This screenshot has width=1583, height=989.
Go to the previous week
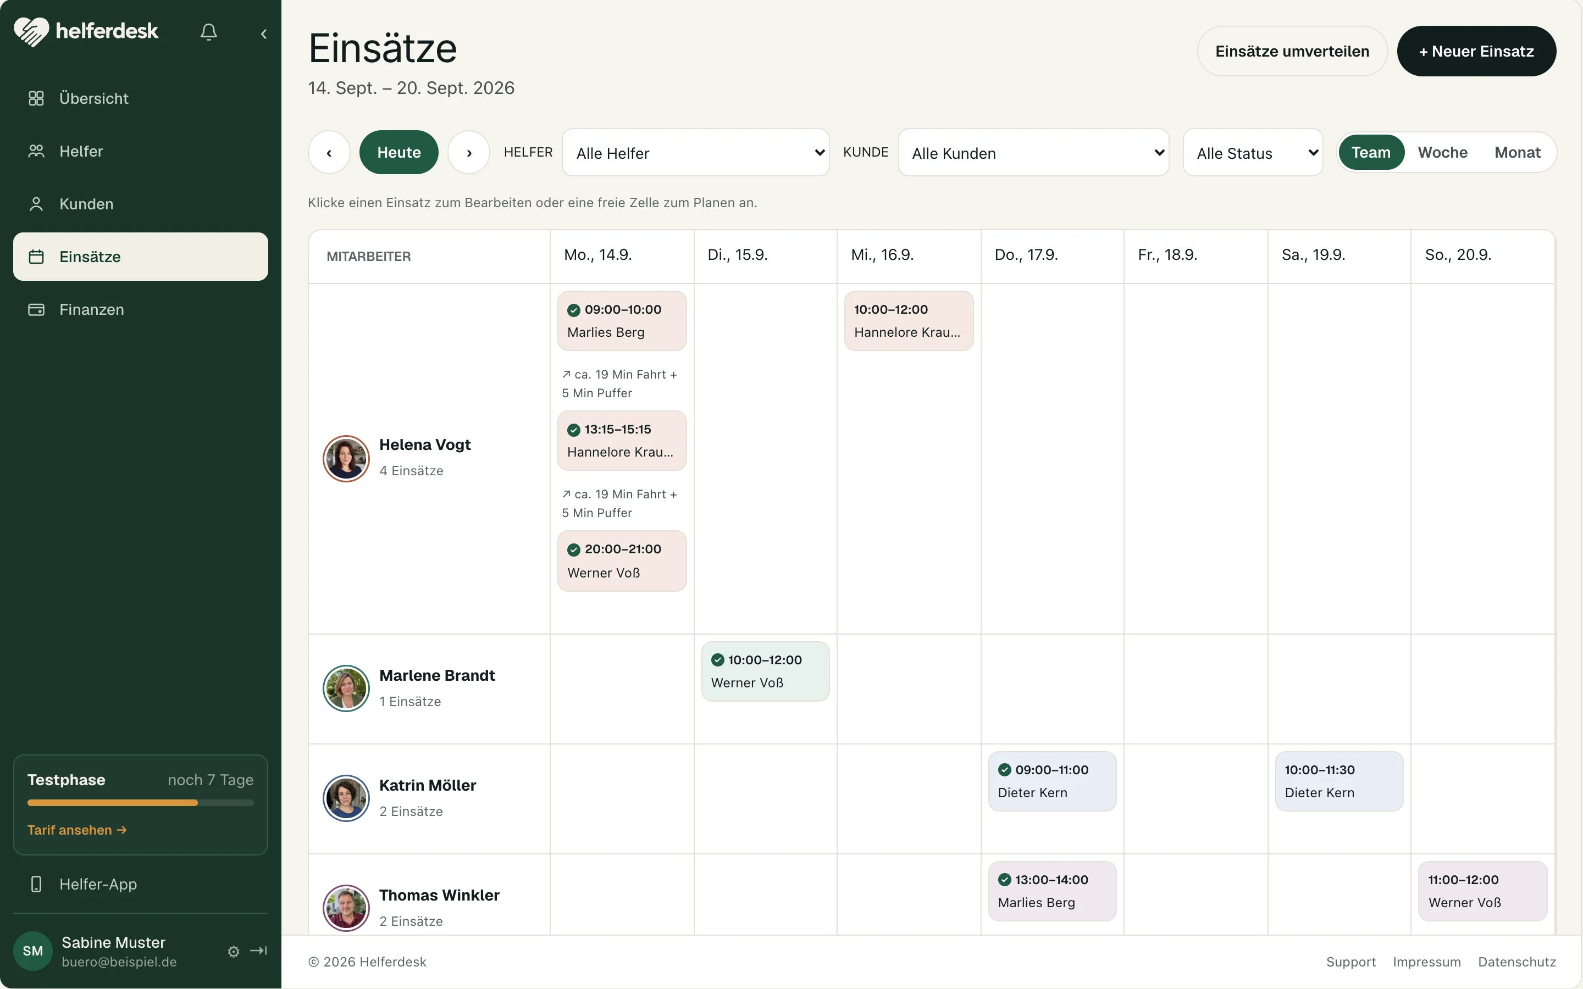[x=329, y=152]
